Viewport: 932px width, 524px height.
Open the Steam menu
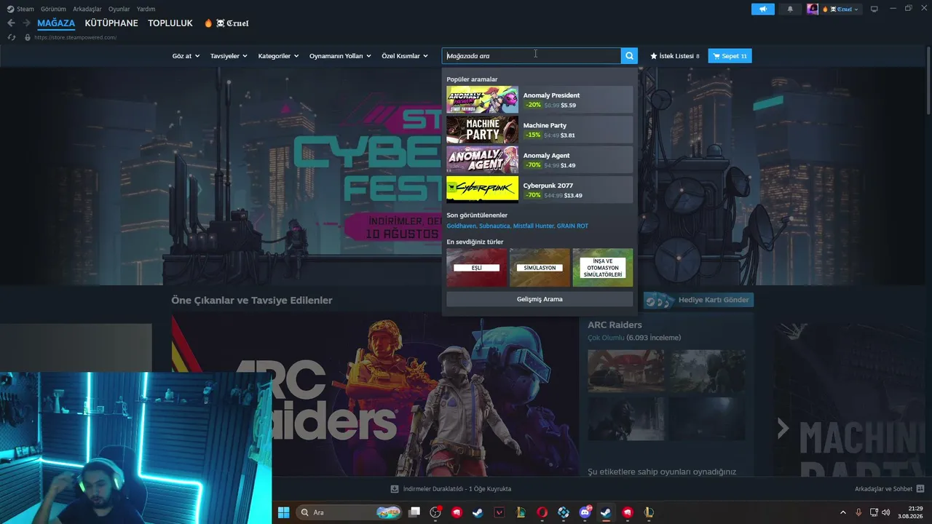pos(25,9)
